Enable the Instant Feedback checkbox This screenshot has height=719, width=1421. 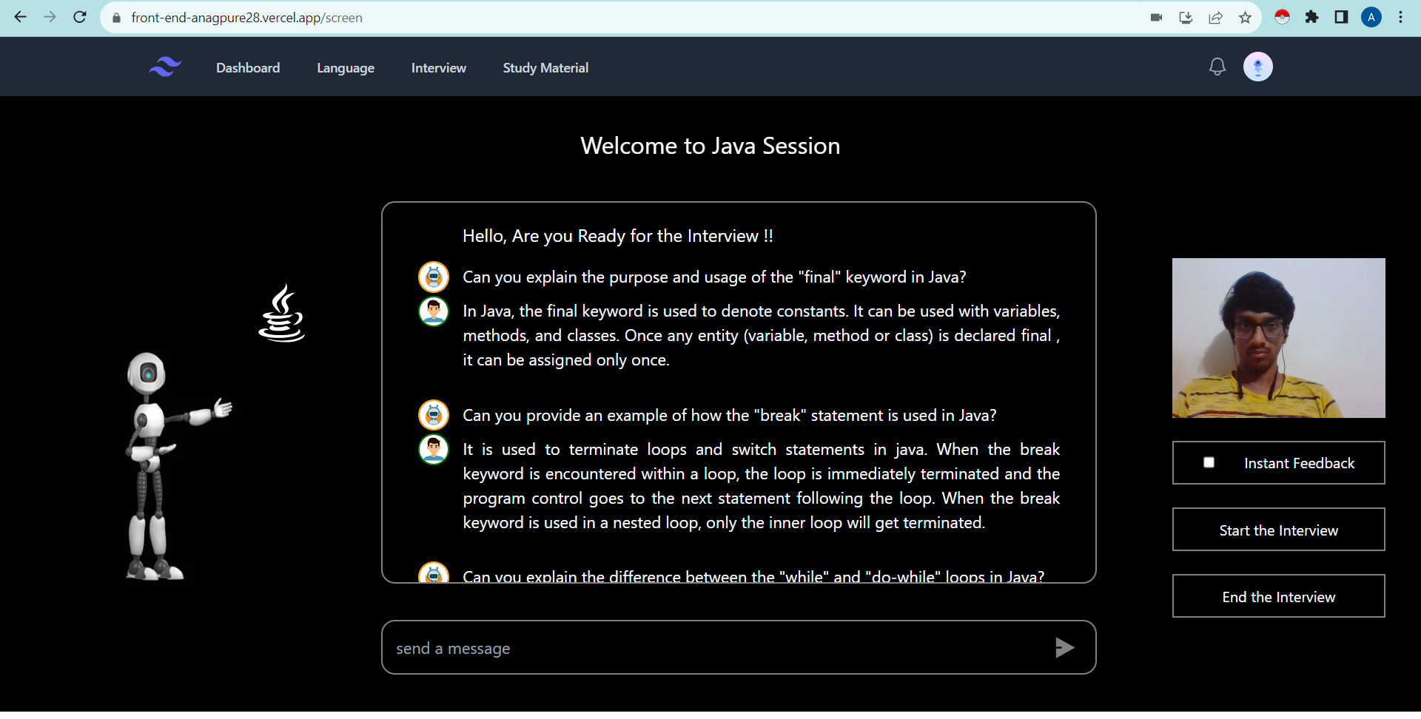[1209, 462]
